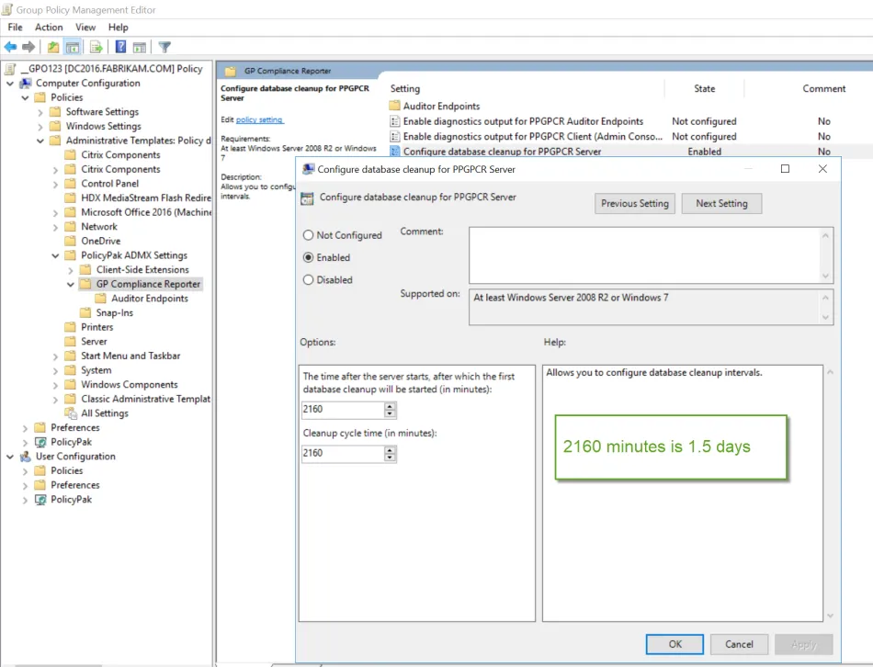Image resolution: width=873 pixels, height=667 pixels.
Task: Select Auditor Endpoints in the tree
Action: (149, 299)
